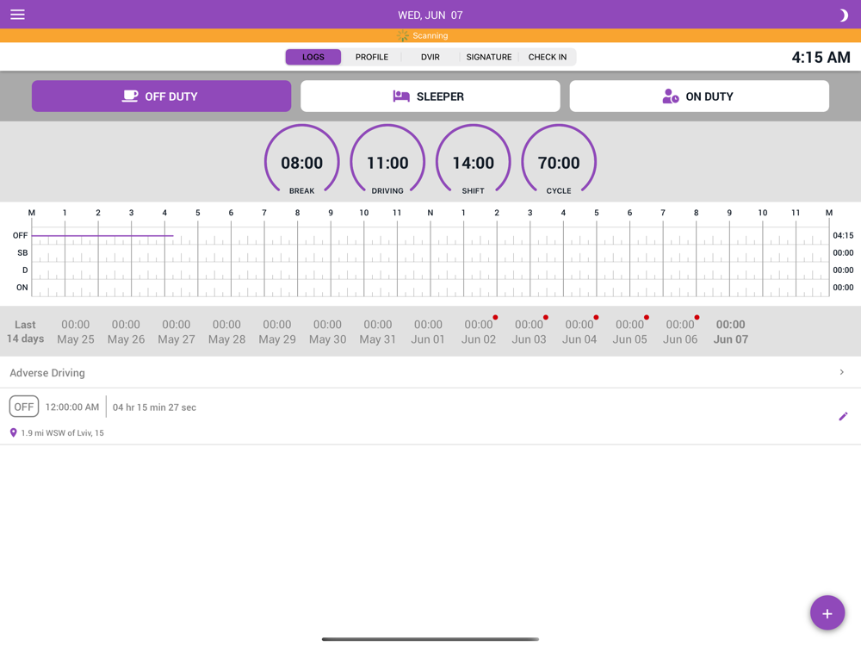
Task: Tap the plus add event button
Action: click(x=827, y=613)
